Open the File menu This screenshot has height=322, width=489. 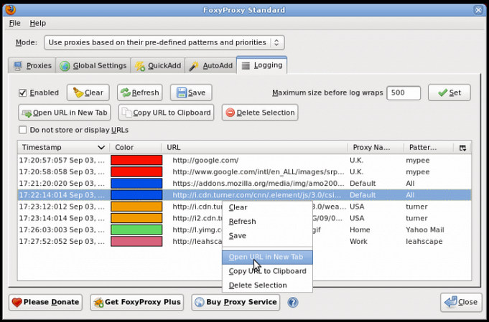(14, 23)
